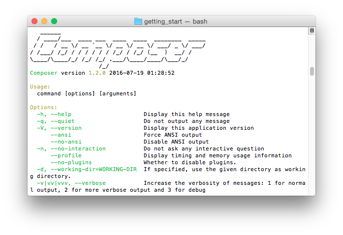The width and height of the screenshot is (343, 235).
Task: Click the '-h, --help' option
Action: pos(54,115)
